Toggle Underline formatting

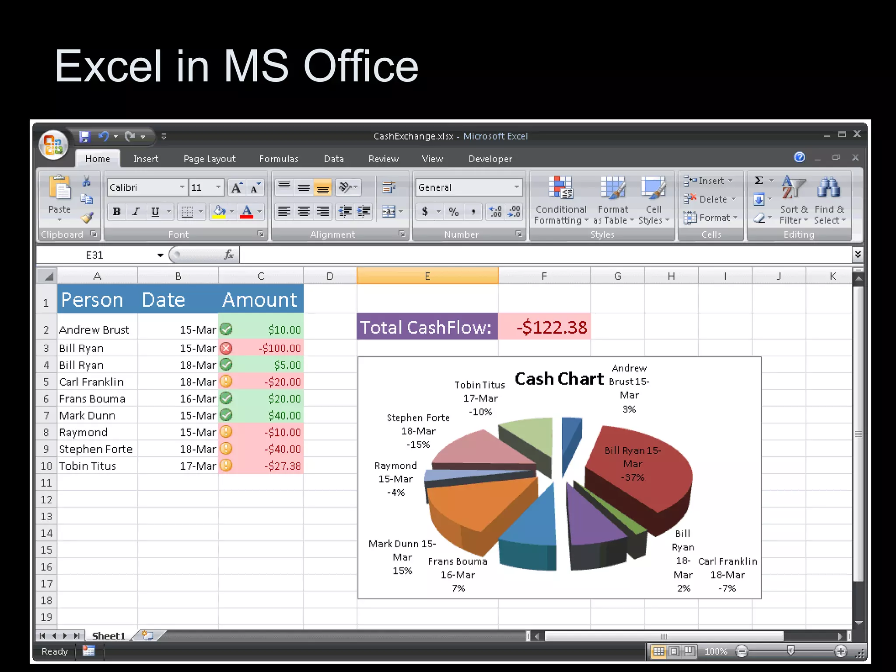click(x=155, y=212)
